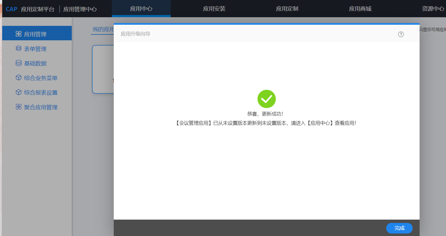Select the 我的应用 sub-tab

103,29
